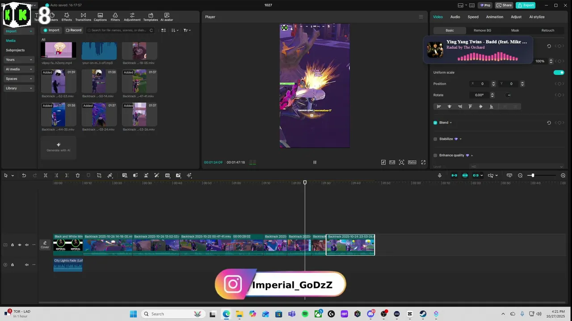Click the Share button
Image resolution: width=572 pixels, height=321 pixels.
click(504, 5)
